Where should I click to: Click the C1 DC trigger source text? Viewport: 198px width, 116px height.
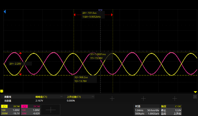[178, 106]
